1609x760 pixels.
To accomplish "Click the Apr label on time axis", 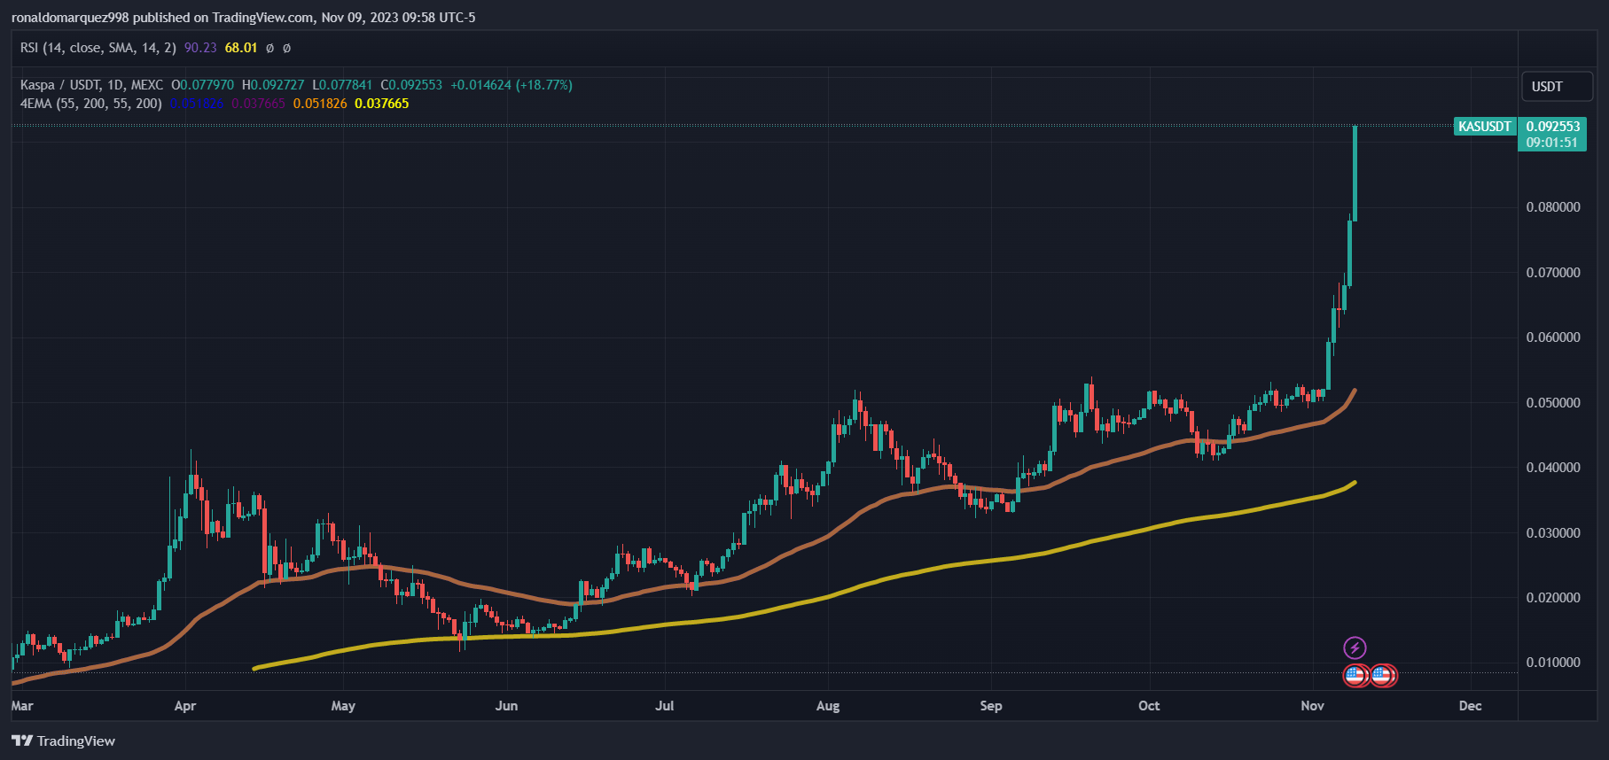I will [x=185, y=706].
